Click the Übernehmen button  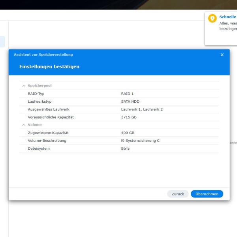coord(207,194)
